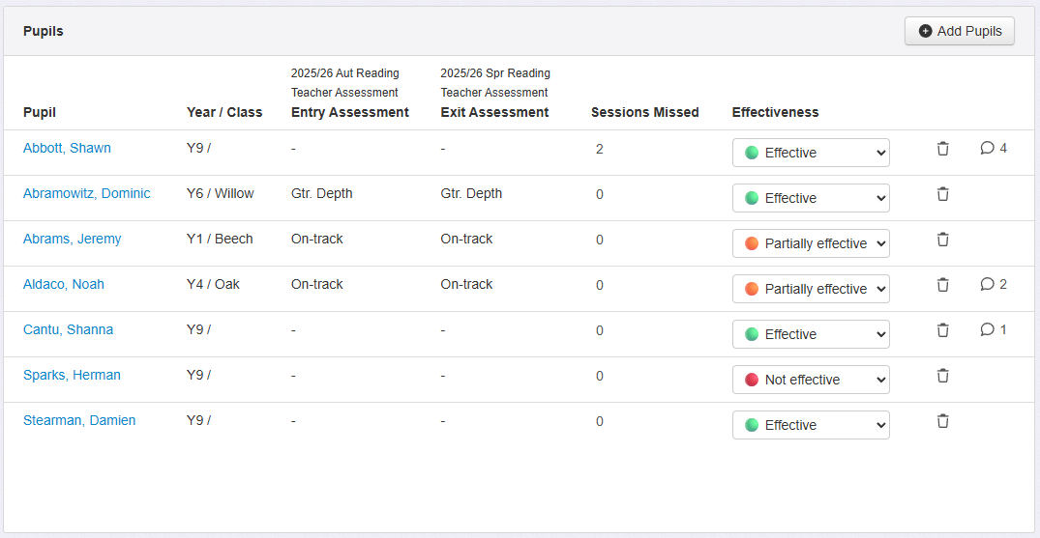Select Stearman, Damien pupil link

coord(79,421)
